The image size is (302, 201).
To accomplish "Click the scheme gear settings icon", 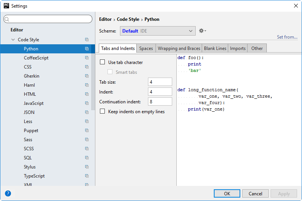I will coord(202,31).
